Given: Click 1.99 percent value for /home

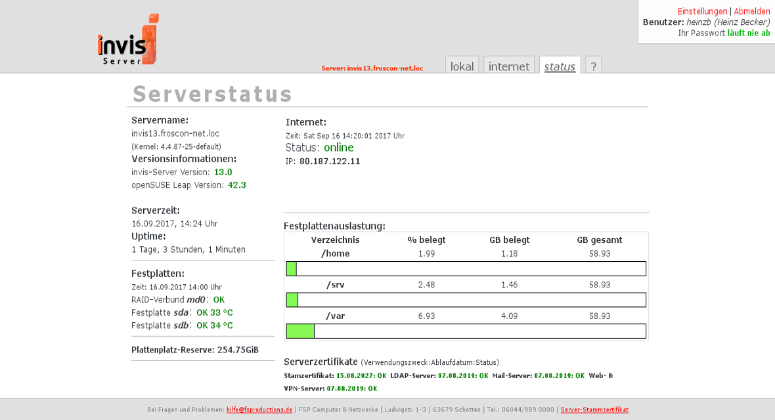Looking at the screenshot, I should click(426, 253).
